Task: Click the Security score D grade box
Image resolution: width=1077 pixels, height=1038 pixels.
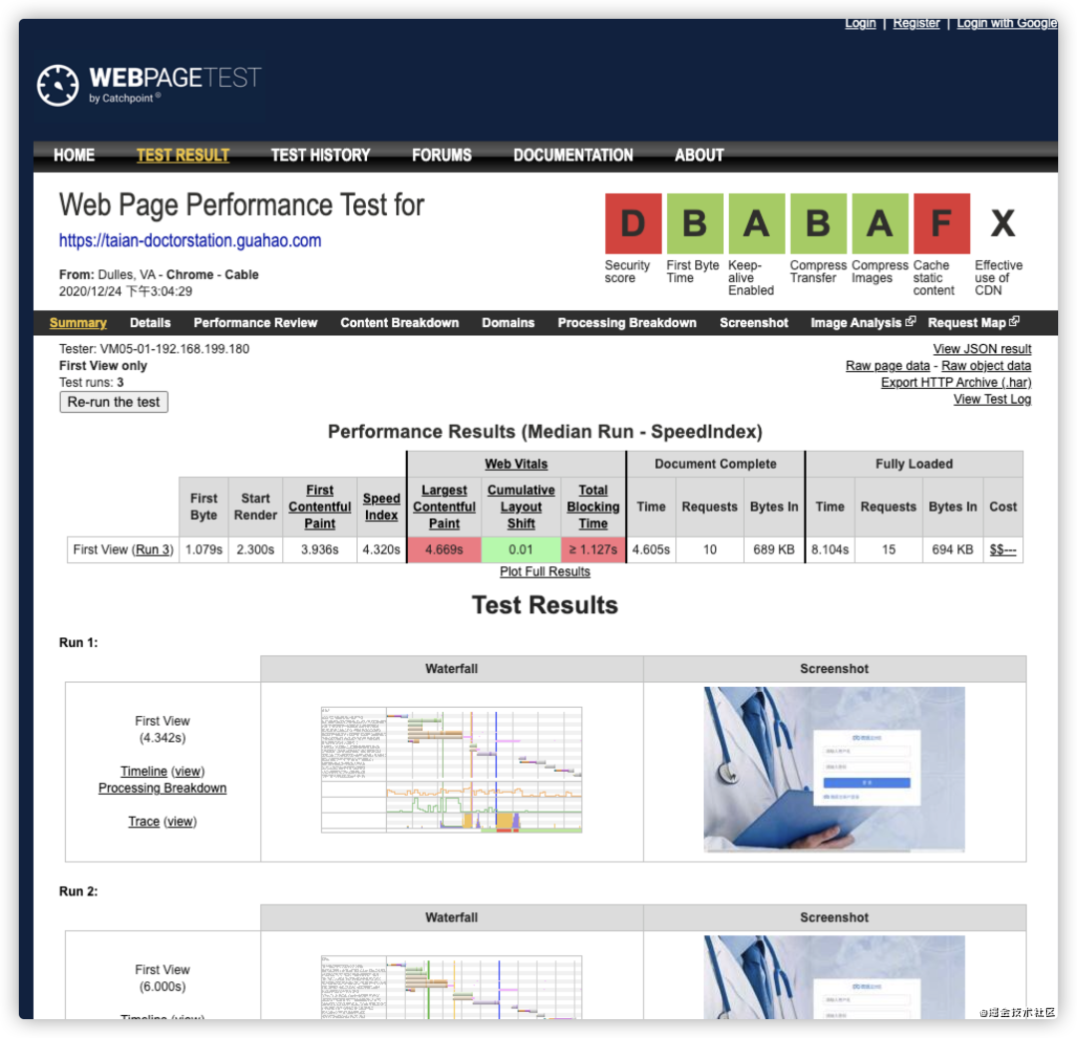Action: pyautogui.click(x=632, y=223)
